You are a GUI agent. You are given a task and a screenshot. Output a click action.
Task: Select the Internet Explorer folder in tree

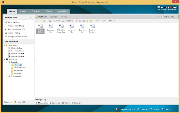click(x=19, y=68)
